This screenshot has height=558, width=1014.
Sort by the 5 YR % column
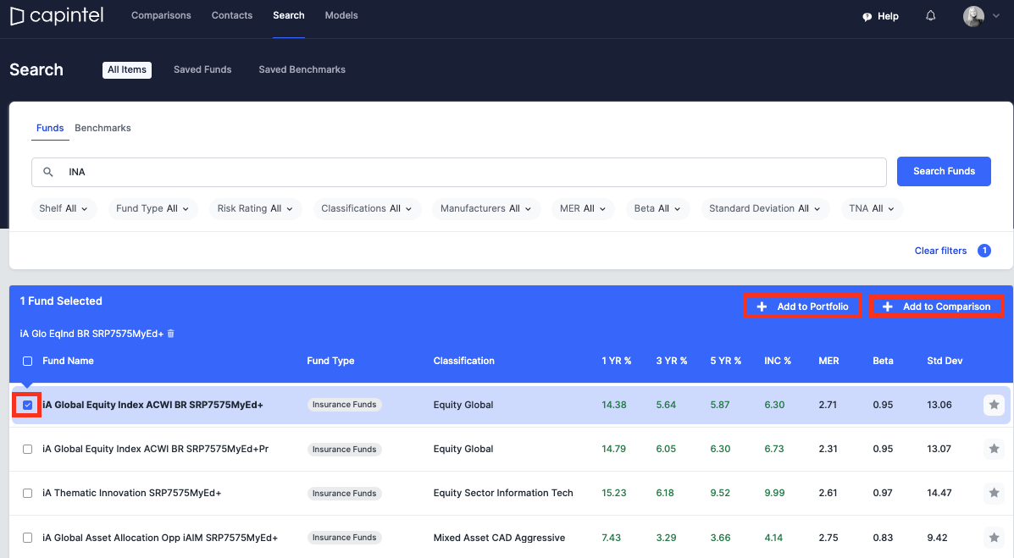tap(726, 361)
